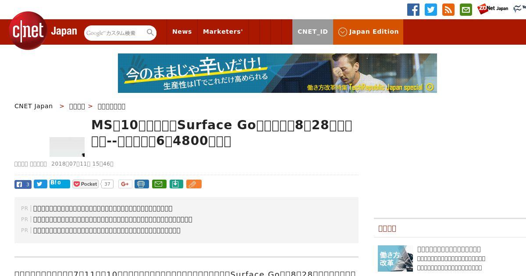
Task: Click the Pocket count bubble showing 37
Action: pos(107,184)
